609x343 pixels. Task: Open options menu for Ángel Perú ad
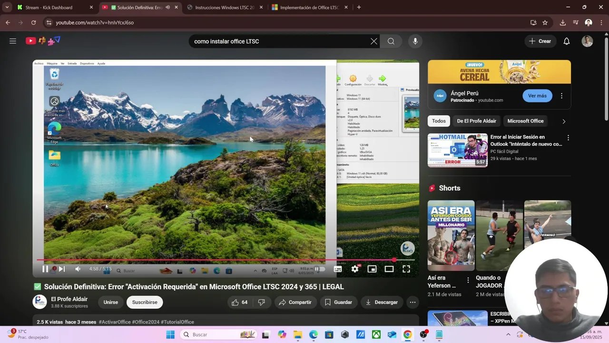coord(561,96)
